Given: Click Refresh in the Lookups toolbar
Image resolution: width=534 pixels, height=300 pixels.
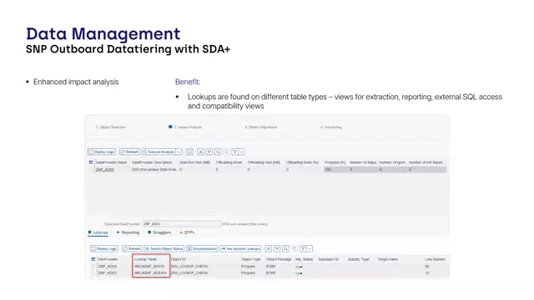Looking at the screenshot, I should [x=132, y=248].
